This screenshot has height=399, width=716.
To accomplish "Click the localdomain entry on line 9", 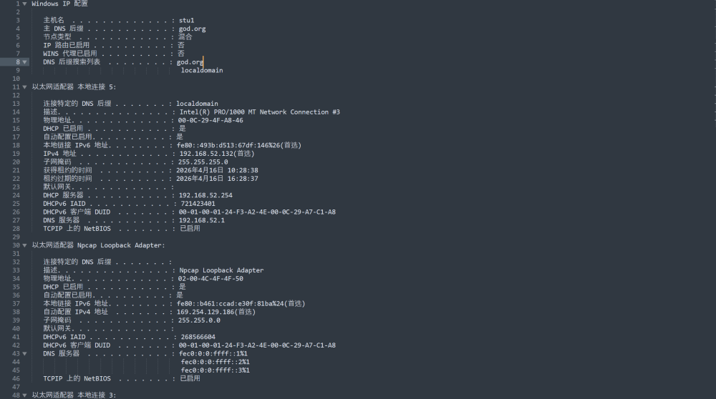I will [x=202, y=71].
